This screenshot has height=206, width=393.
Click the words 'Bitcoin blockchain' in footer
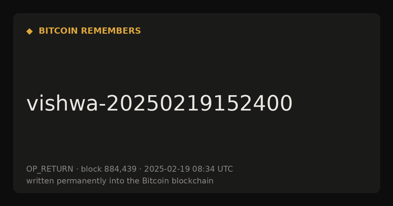(178, 181)
